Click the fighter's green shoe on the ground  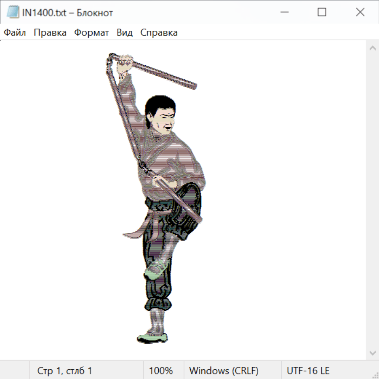point(152,337)
